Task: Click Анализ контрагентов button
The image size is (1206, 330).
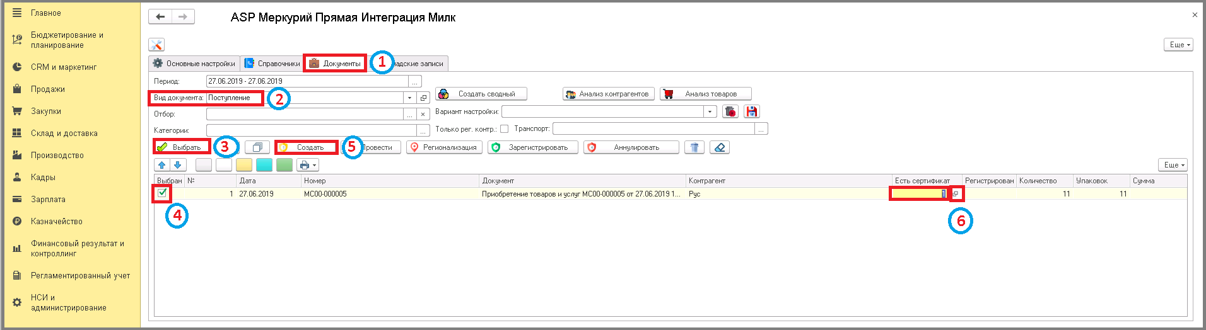Action: pyautogui.click(x=609, y=94)
